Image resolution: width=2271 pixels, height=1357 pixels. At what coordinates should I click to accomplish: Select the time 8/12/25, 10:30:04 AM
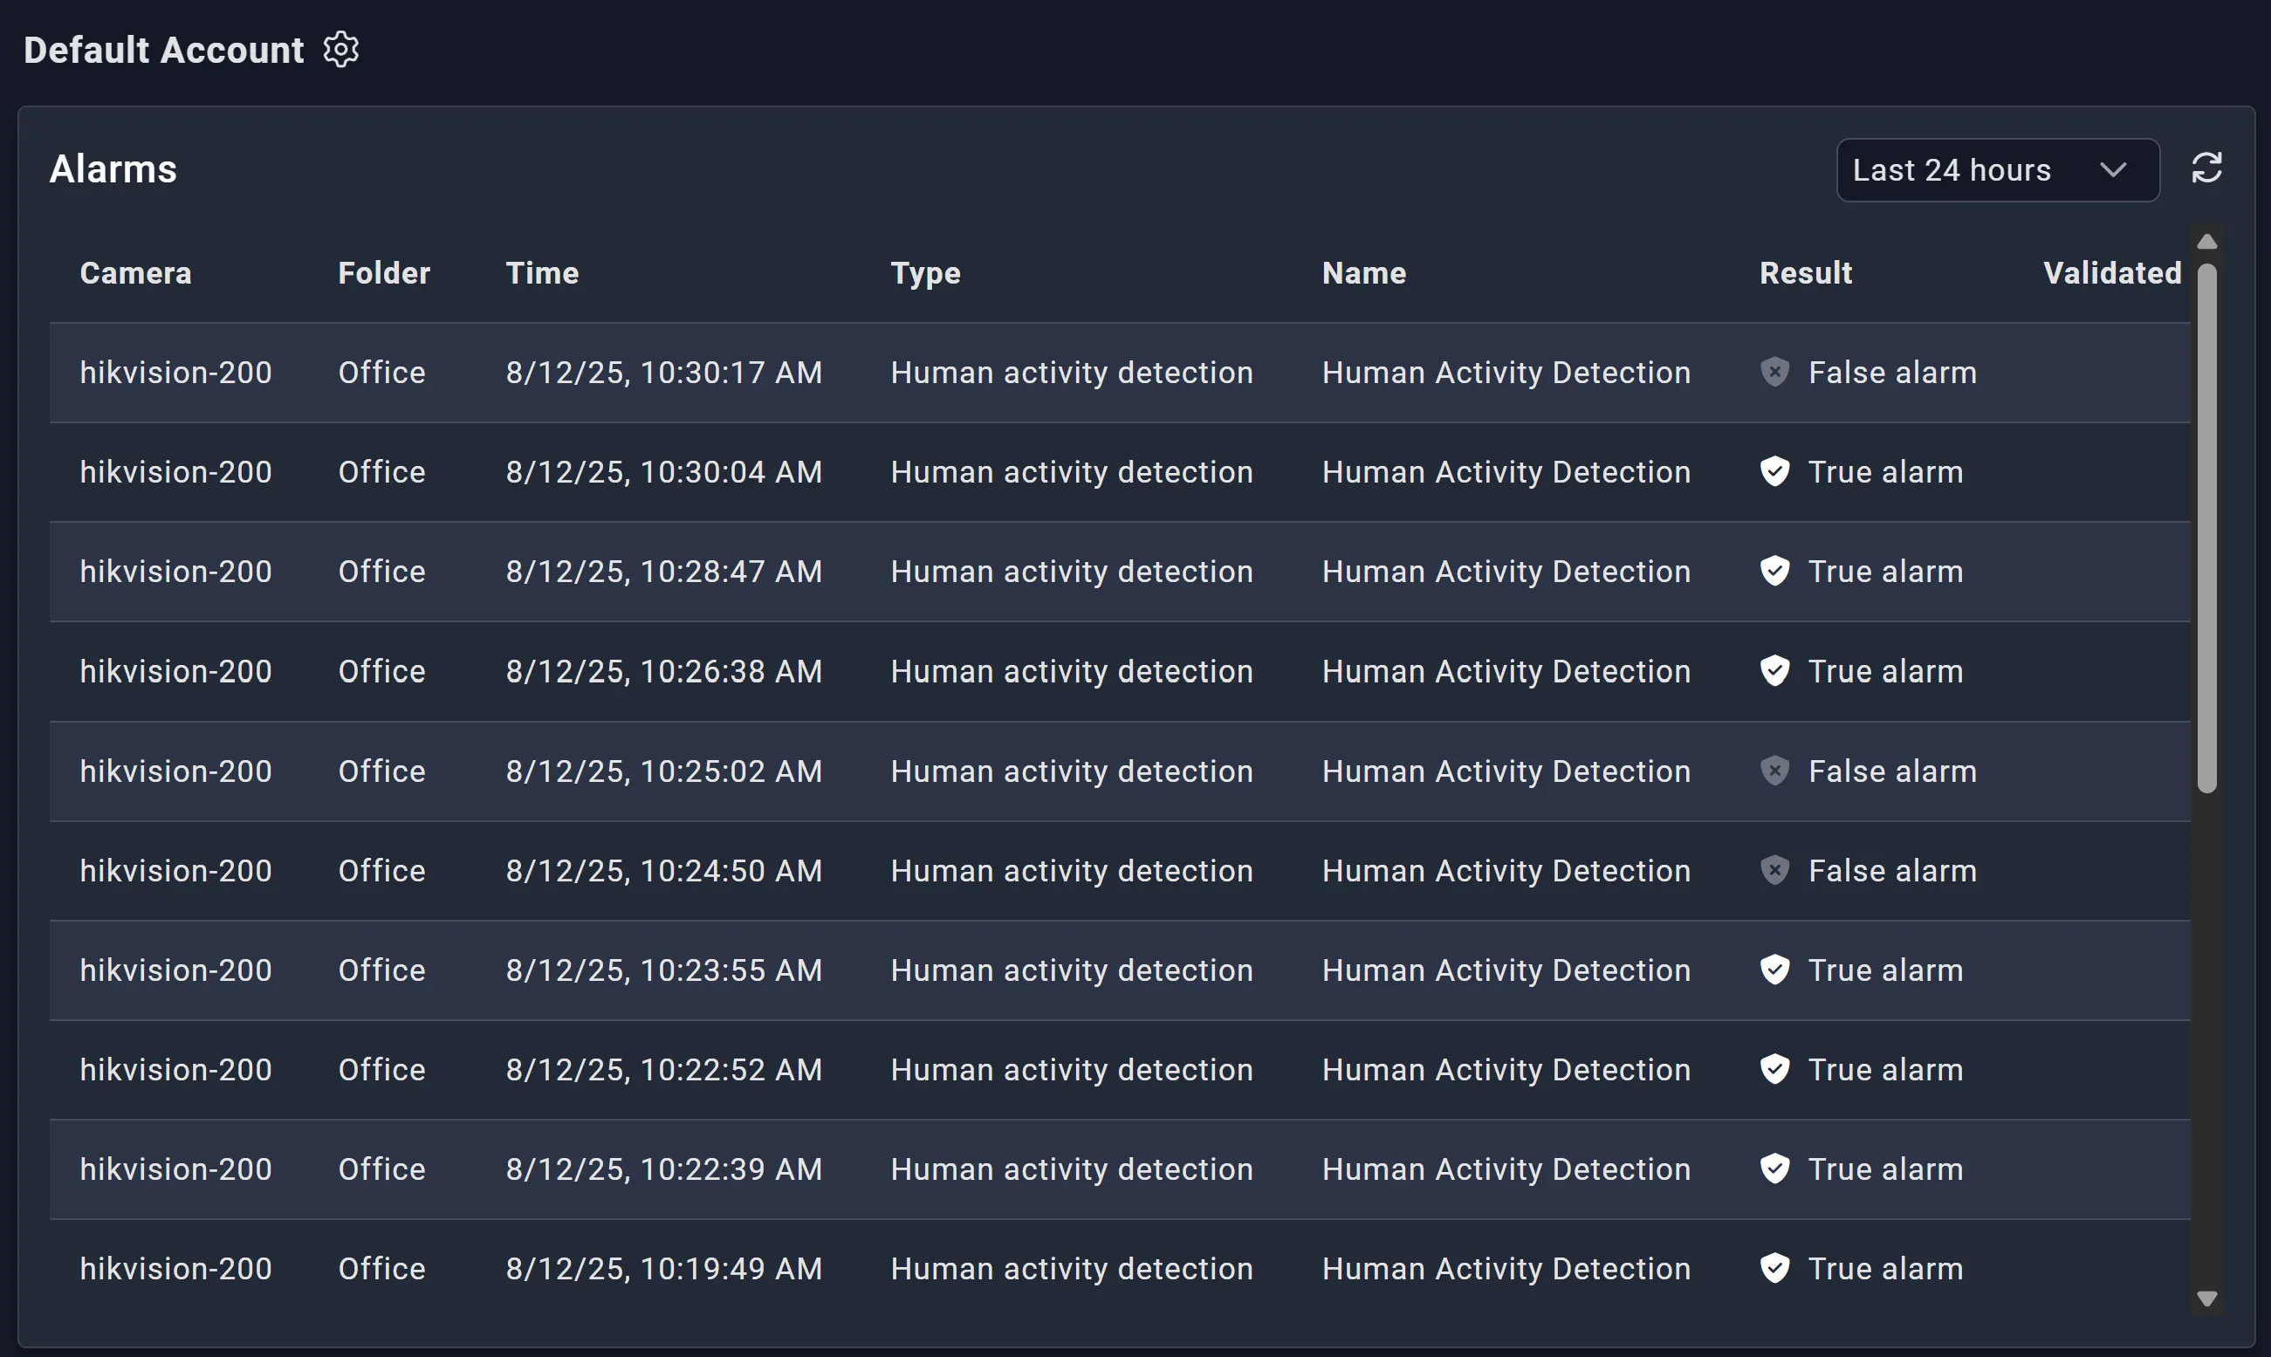coord(663,472)
